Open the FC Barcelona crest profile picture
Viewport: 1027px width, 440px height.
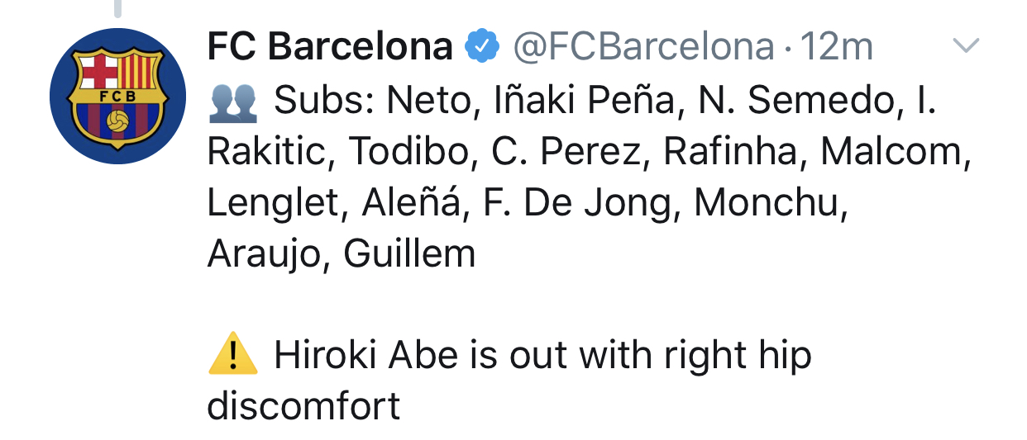coord(117,96)
